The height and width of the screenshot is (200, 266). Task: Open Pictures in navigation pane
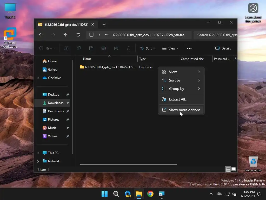pos(52,120)
